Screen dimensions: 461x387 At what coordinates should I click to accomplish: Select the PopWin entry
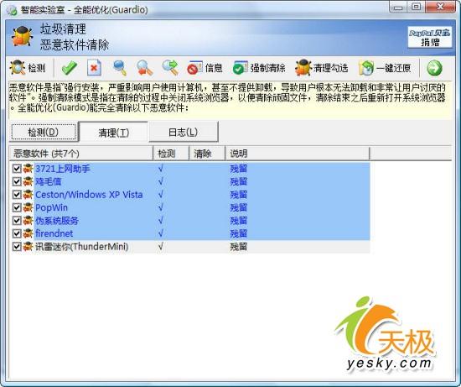(51, 207)
